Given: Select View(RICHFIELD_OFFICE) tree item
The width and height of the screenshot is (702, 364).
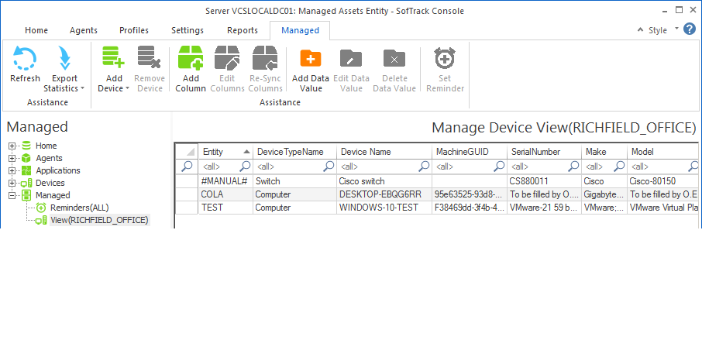Looking at the screenshot, I should [99, 220].
